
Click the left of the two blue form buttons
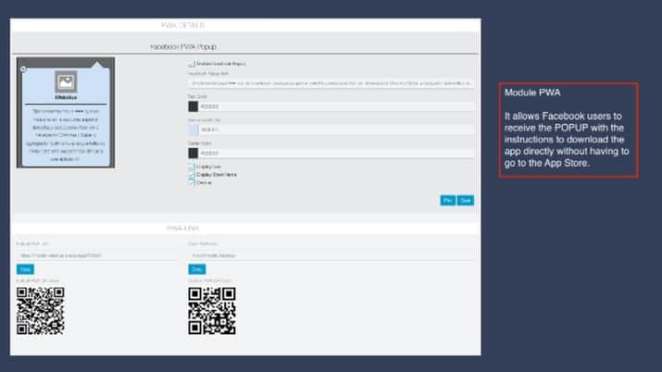[448, 200]
